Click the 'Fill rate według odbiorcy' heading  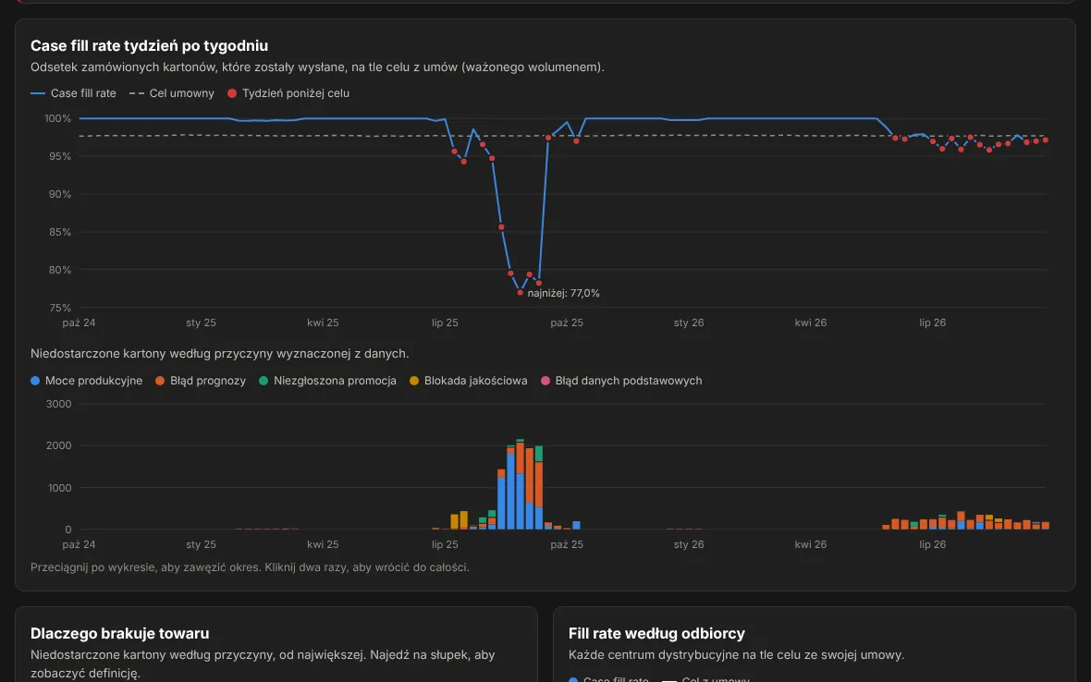pyautogui.click(x=656, y=633)
